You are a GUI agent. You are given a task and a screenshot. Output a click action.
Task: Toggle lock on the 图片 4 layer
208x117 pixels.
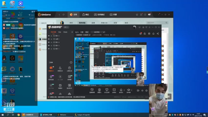tap(51, 42)
